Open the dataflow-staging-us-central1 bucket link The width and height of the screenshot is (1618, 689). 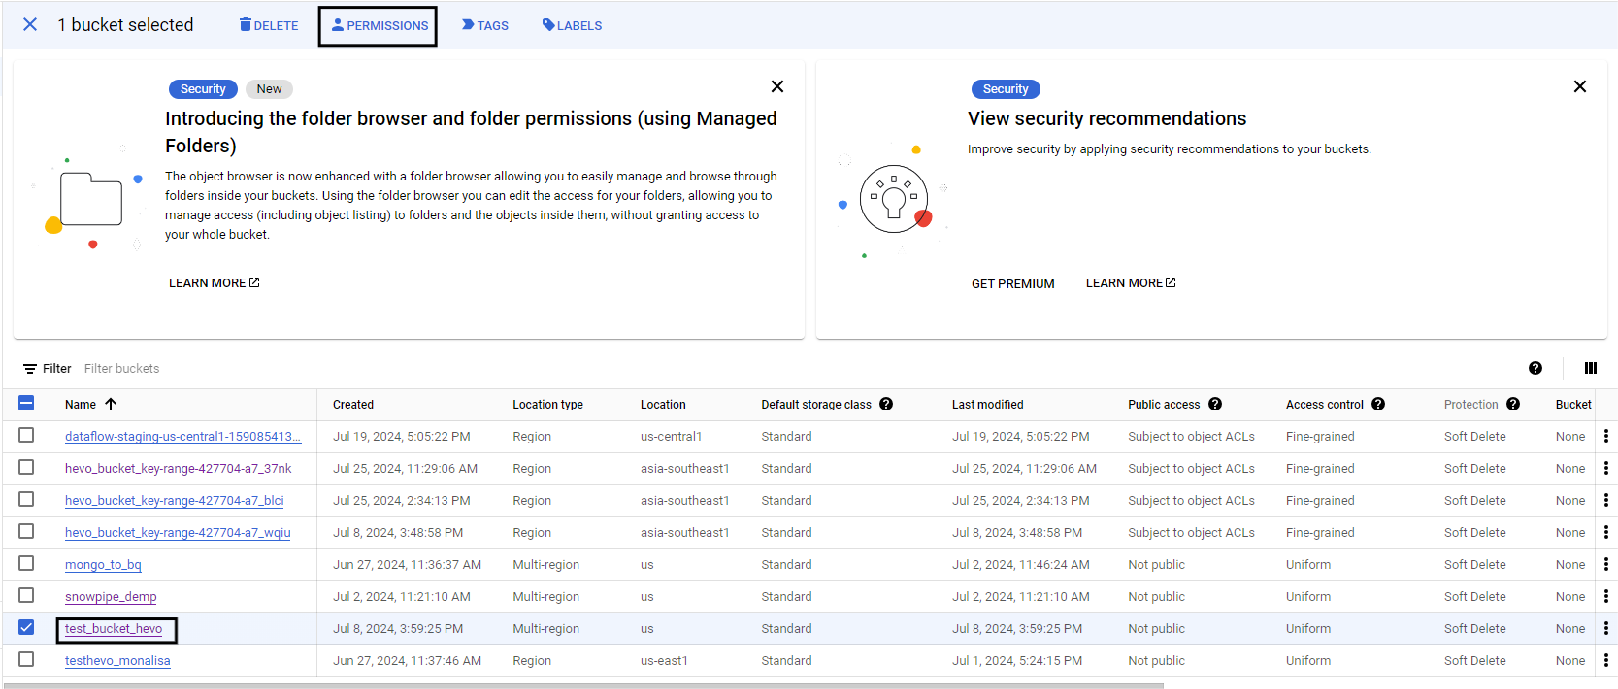click(x=182, y=437)
